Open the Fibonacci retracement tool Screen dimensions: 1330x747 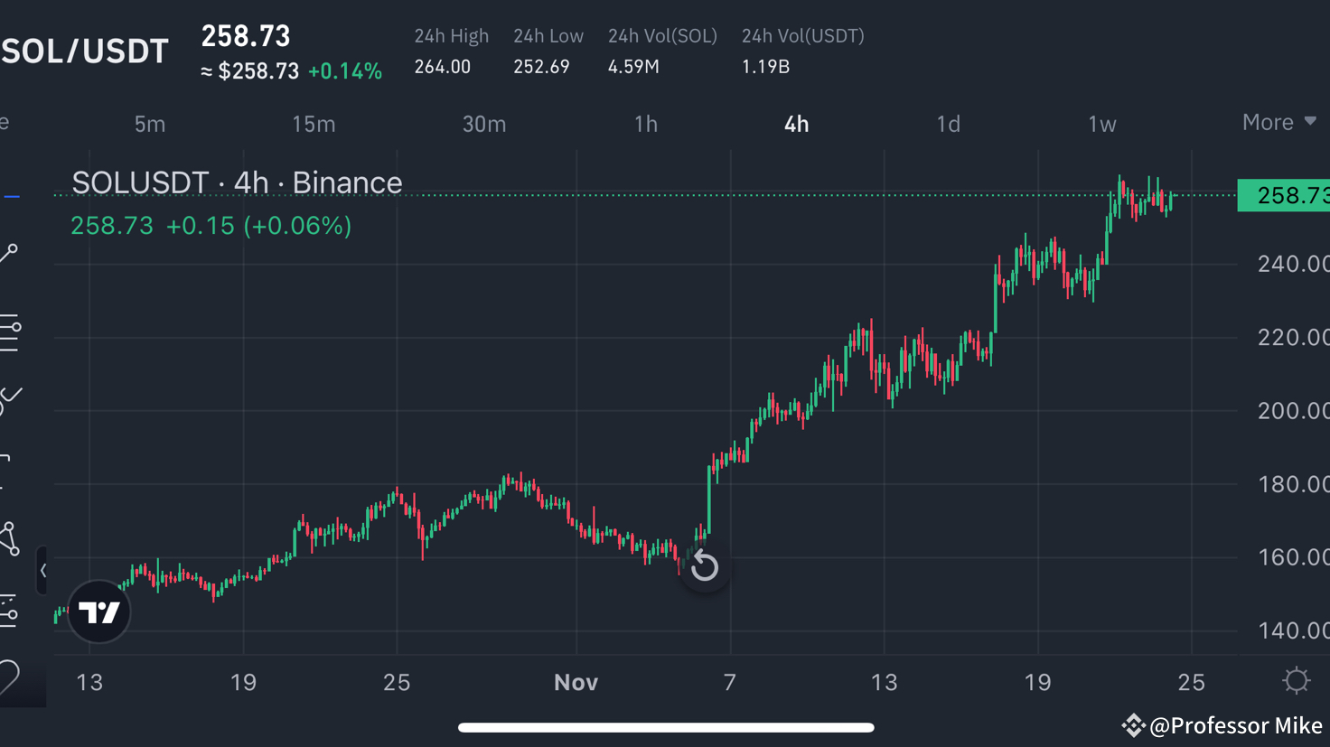[x=9, y=332]
